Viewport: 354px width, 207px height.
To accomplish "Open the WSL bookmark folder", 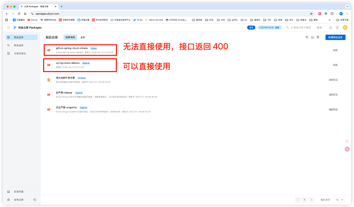I will point(209,20).
